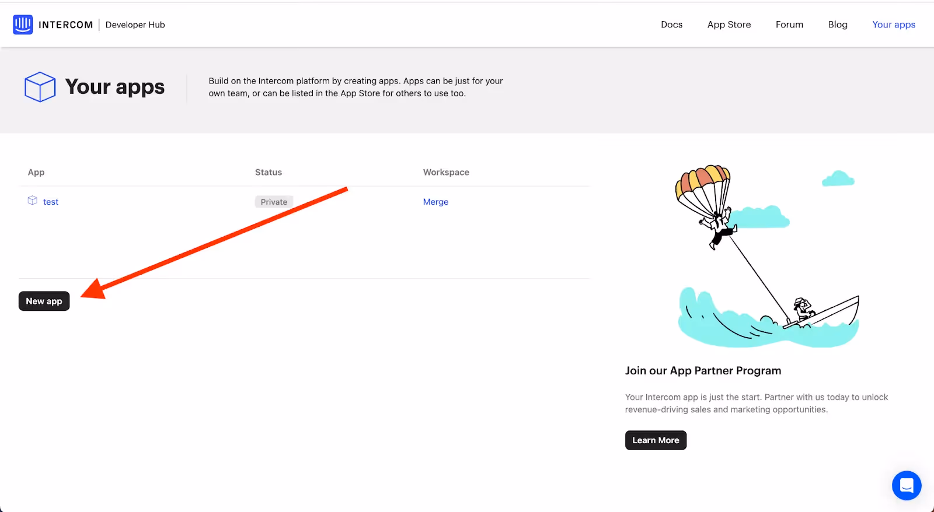This screenshot has height=512, width=934.
Task: Click the Private status badge
Action: click(x=274, y=202)
